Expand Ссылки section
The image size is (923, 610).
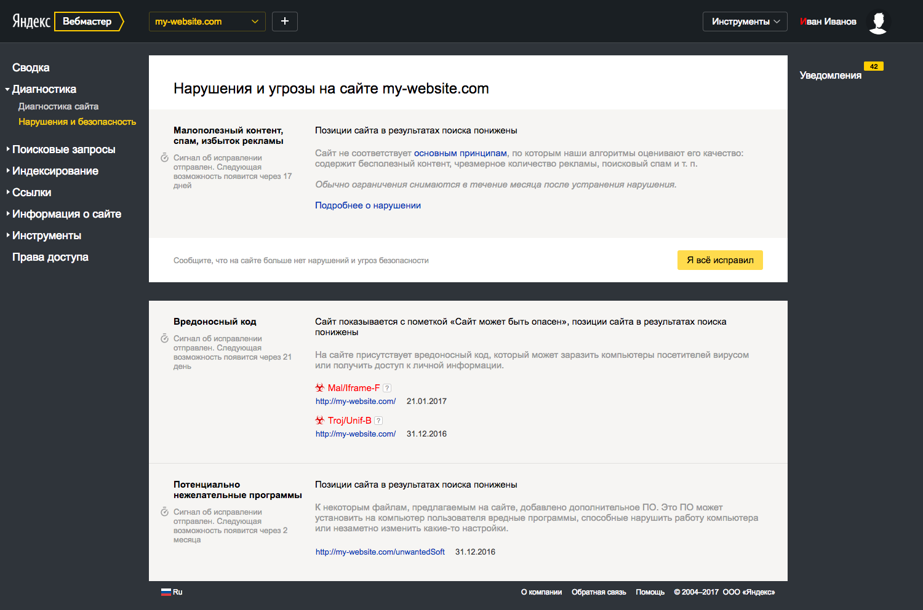[31, 192]
